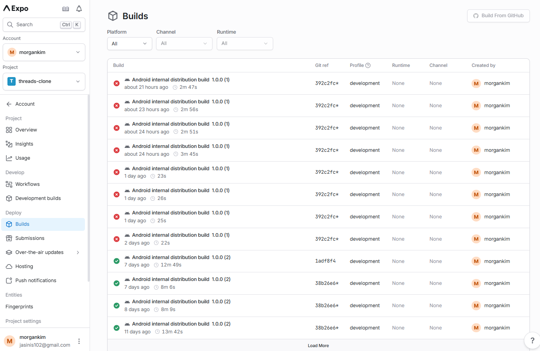Click the user avatar at sidebar bottom
This screenshot has width=540, height=351.
tap(10, 341)
